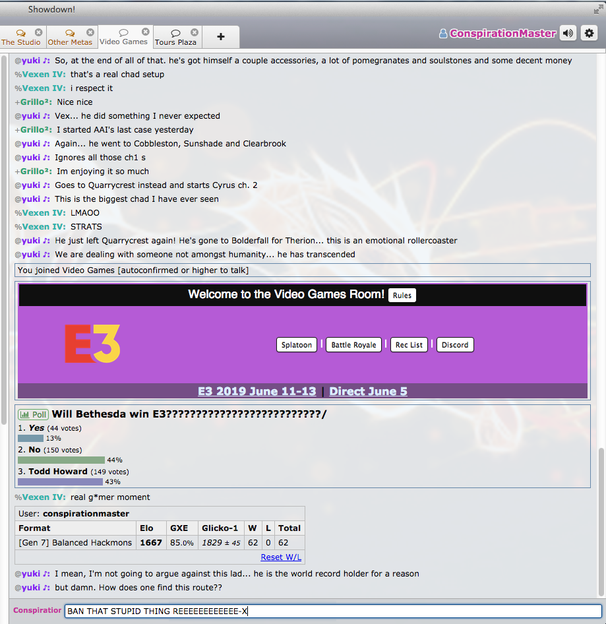The height and width of the screenshot is (624, 606).
Task: Open the add room plus tab
Action: pos(221,37)
